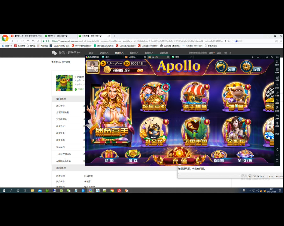
Task: Open the 设置 gear in Apollo header
Action: click(x=251, y=67)
